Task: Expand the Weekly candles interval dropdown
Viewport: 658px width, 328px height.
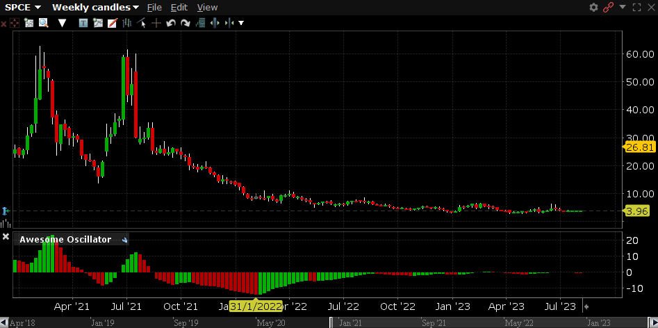Action: point(95,7)
